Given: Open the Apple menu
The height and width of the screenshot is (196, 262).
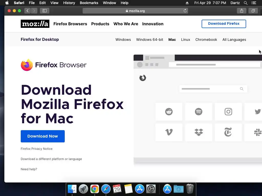Looking at the screenshot, I should (7, 3).
